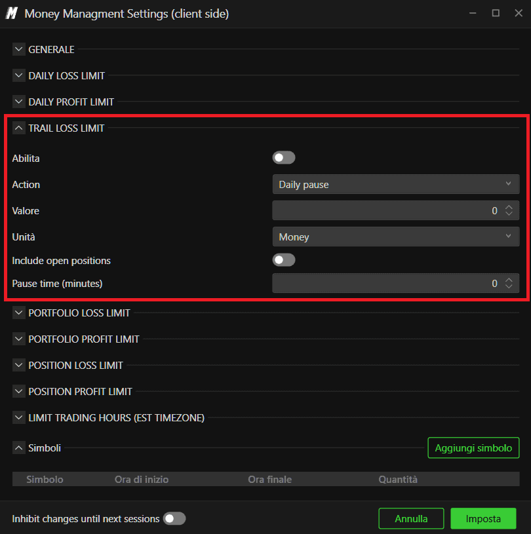Maximize the Money Managment Settings window
The width and height of the screenshot is (531, 534).
coord(496,13)
